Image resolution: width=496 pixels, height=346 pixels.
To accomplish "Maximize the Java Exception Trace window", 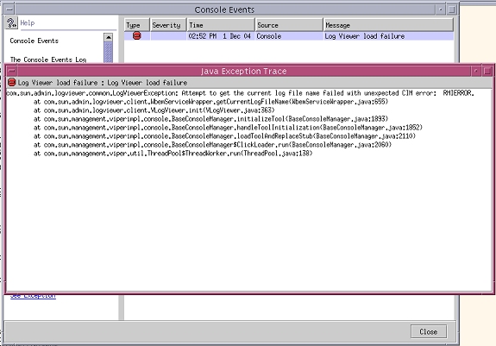I will click(x=487, y=71).
